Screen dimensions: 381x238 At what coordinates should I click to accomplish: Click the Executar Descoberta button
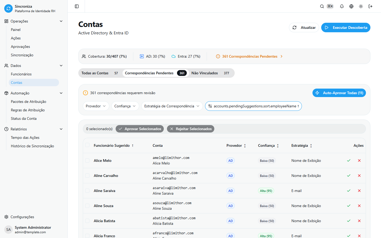[346, 28]
